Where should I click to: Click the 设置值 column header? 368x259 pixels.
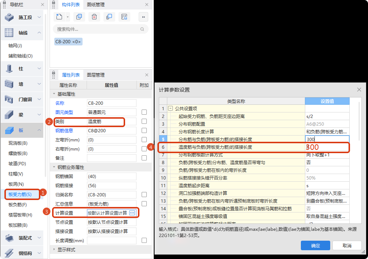coord(327,101)
